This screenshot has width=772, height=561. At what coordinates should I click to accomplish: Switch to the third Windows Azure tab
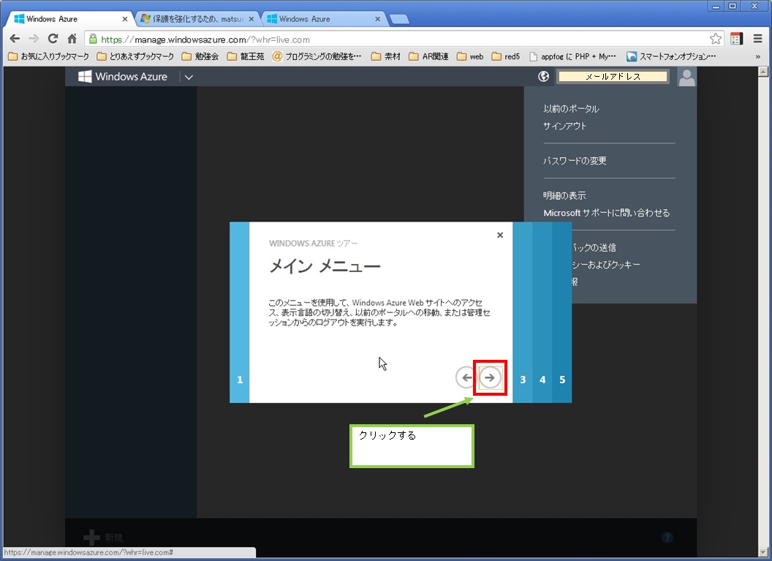click(324, 19)
